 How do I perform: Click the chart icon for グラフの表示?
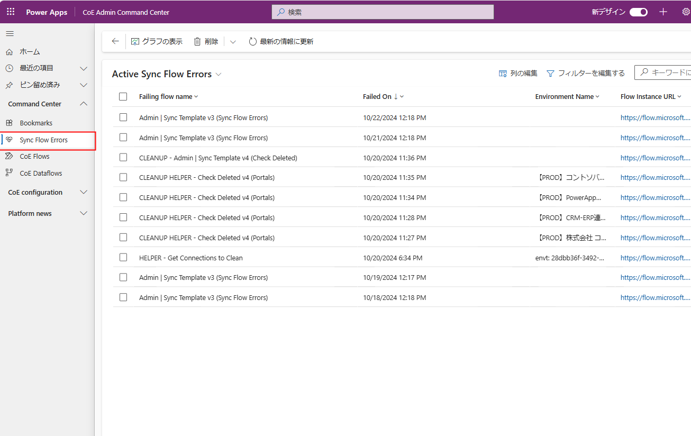pyautogui.click(x=135, y=41)
